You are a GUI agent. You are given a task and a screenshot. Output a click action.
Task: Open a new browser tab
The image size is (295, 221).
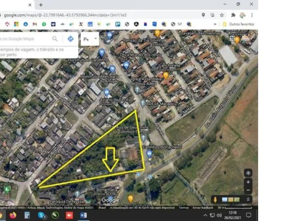click(x=41, y=5)
